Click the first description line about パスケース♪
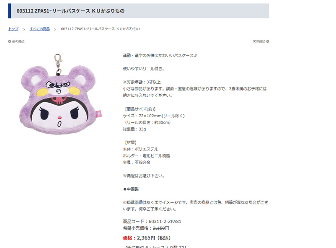 pyautogui.click(x=160, y=56)
